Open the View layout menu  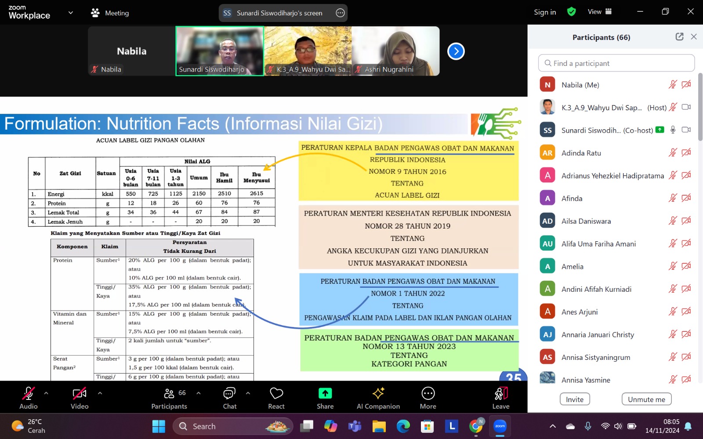click(x=599, y=12)
